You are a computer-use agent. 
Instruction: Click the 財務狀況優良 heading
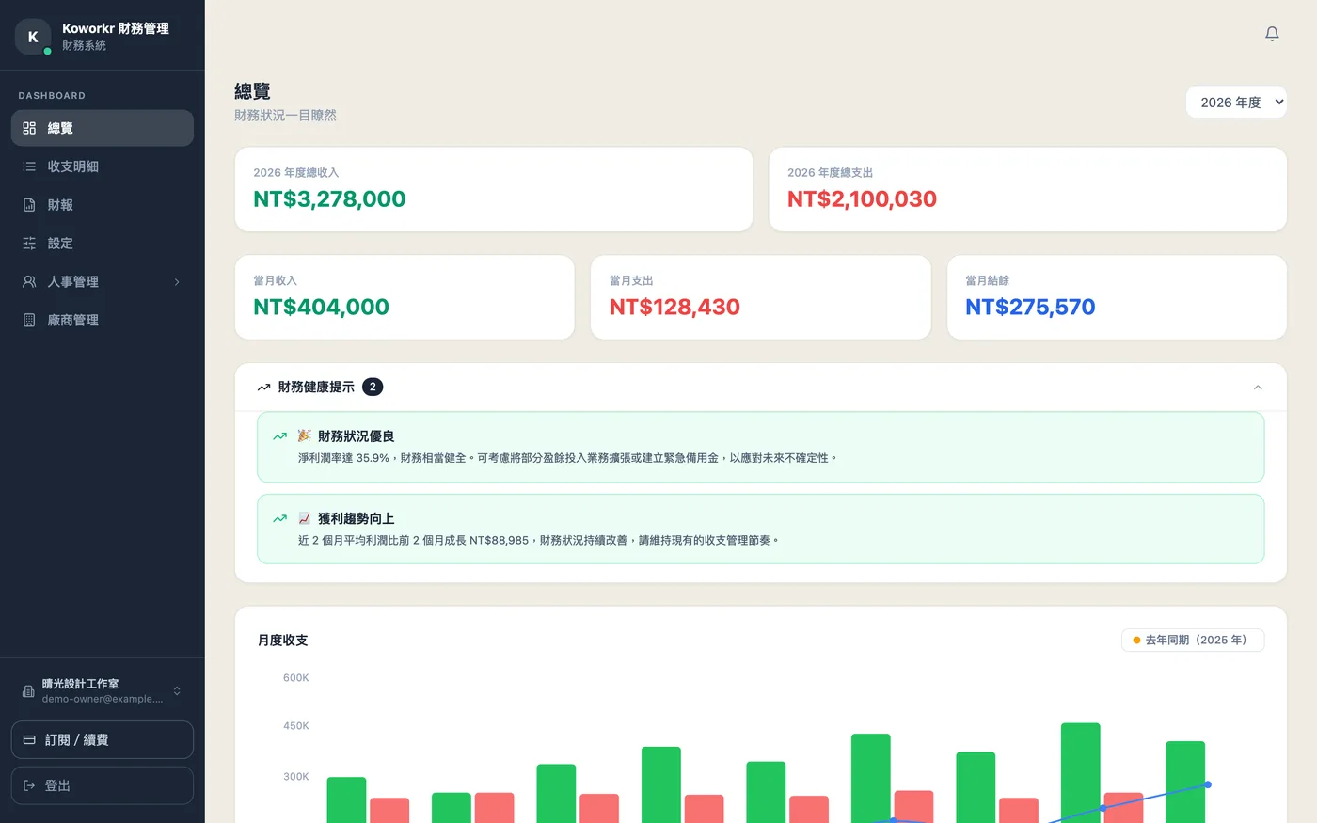(x=357, y=436)
